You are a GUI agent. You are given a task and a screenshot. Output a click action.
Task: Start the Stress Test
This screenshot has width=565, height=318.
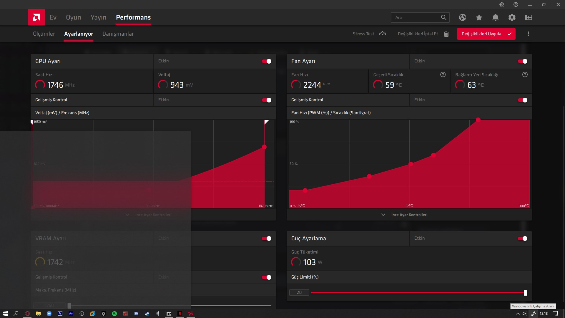(369, 34)
